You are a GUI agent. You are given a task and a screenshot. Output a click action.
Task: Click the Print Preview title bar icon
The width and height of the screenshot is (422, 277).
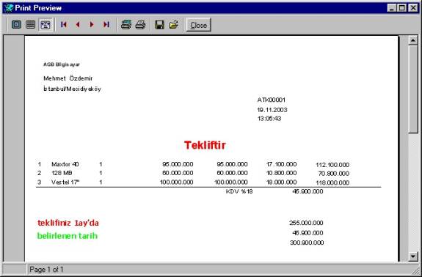pyautogui.click(x=9, y=8)
